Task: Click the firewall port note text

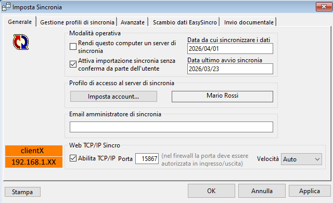Action: tap(204, 159)
